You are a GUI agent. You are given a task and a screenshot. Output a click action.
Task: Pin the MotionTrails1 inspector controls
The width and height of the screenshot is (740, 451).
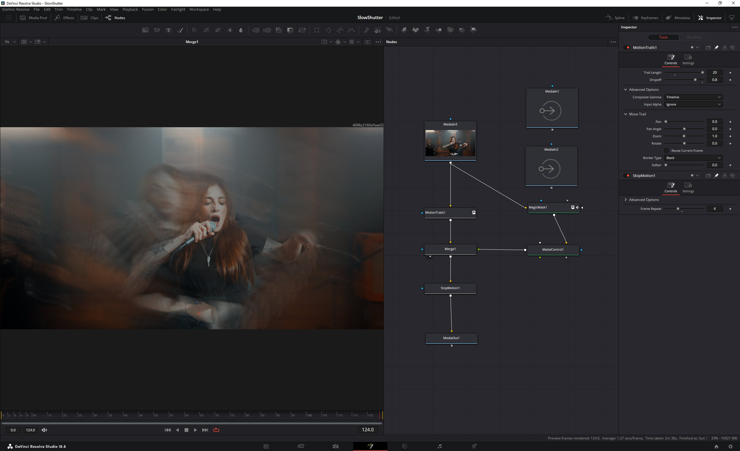click(716, 47)
